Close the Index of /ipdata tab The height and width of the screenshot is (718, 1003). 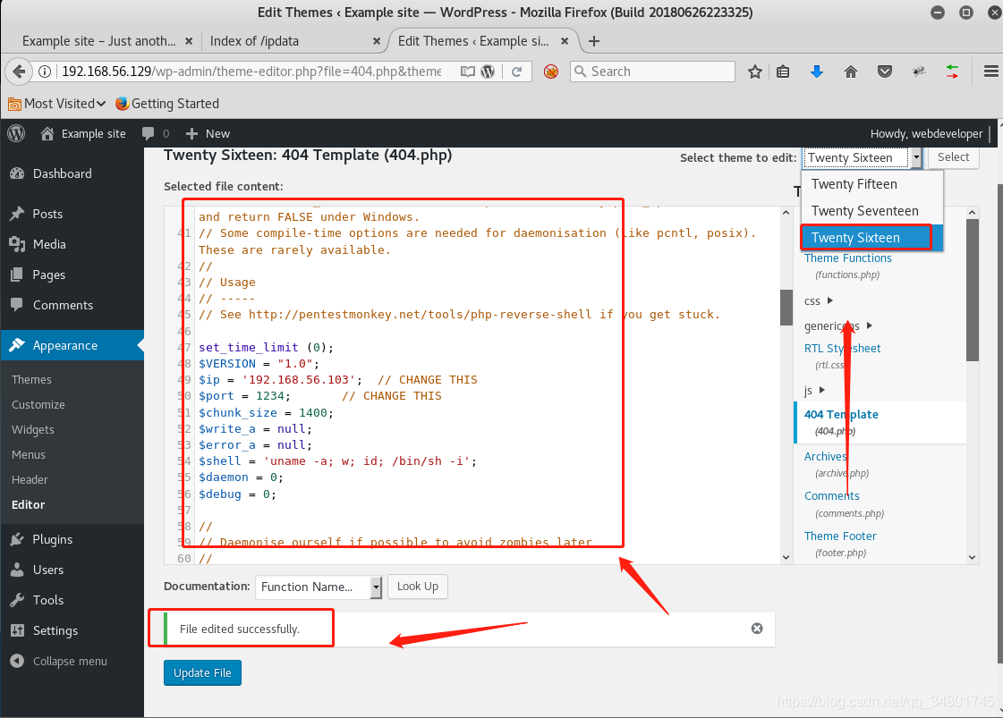pos(377,41)
